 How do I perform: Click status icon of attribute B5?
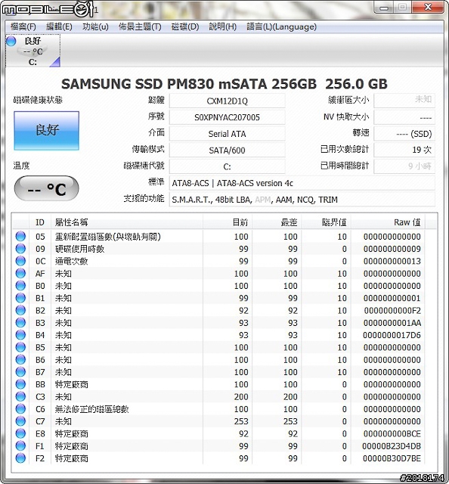20,348
